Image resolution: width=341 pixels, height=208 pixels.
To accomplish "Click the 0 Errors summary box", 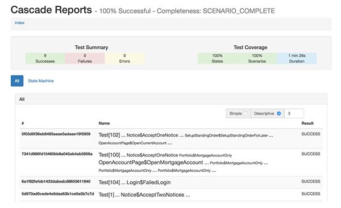I will click(x=124, y=58).
